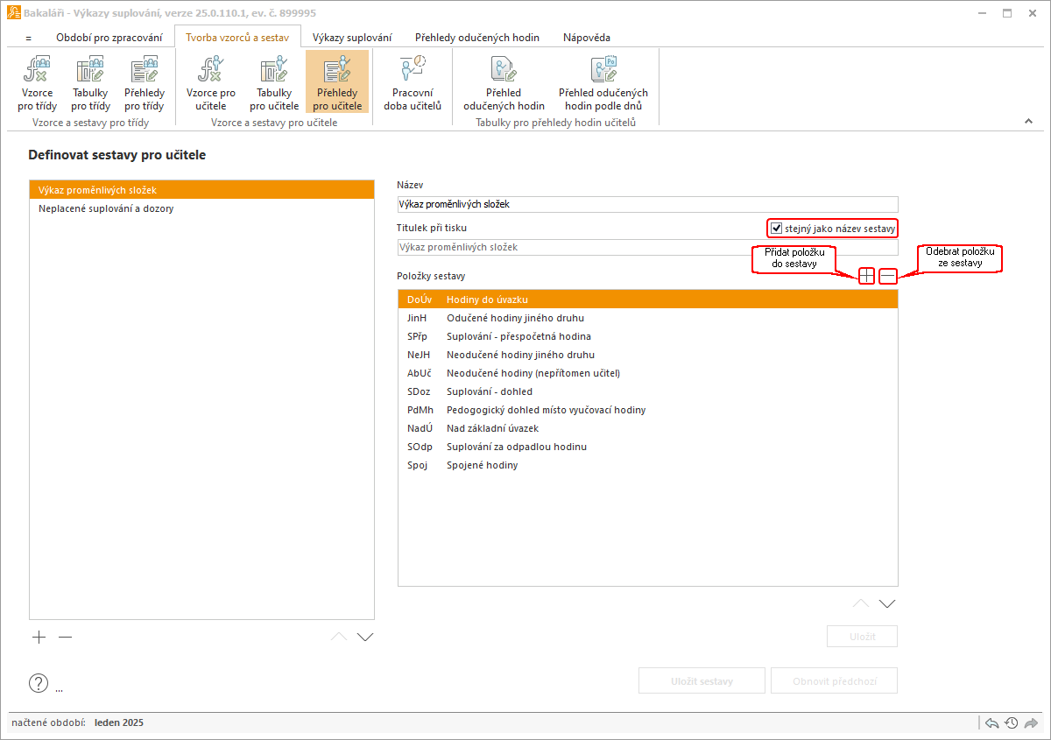Select 'Suplování - dohled' item

pyautogui.click(x=489, y=391)
